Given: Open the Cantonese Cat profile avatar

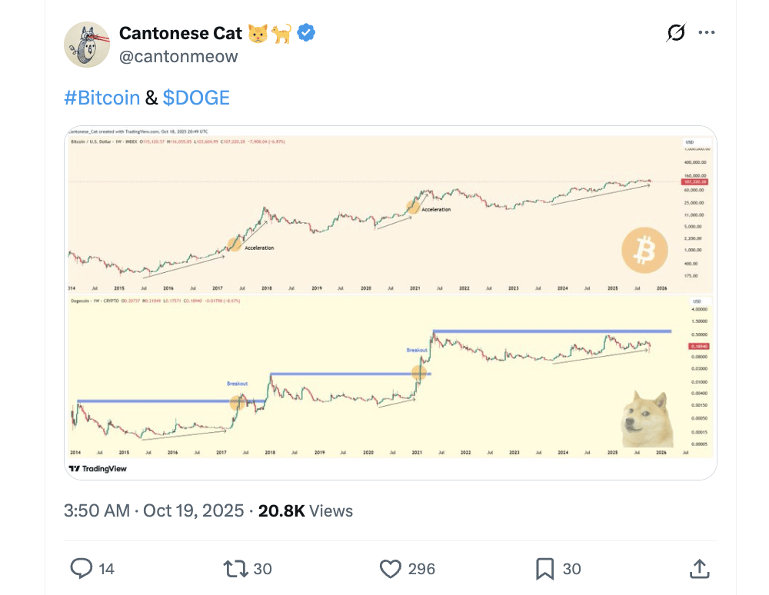Looking at the screenshot, I should click(x=86, y=45).
